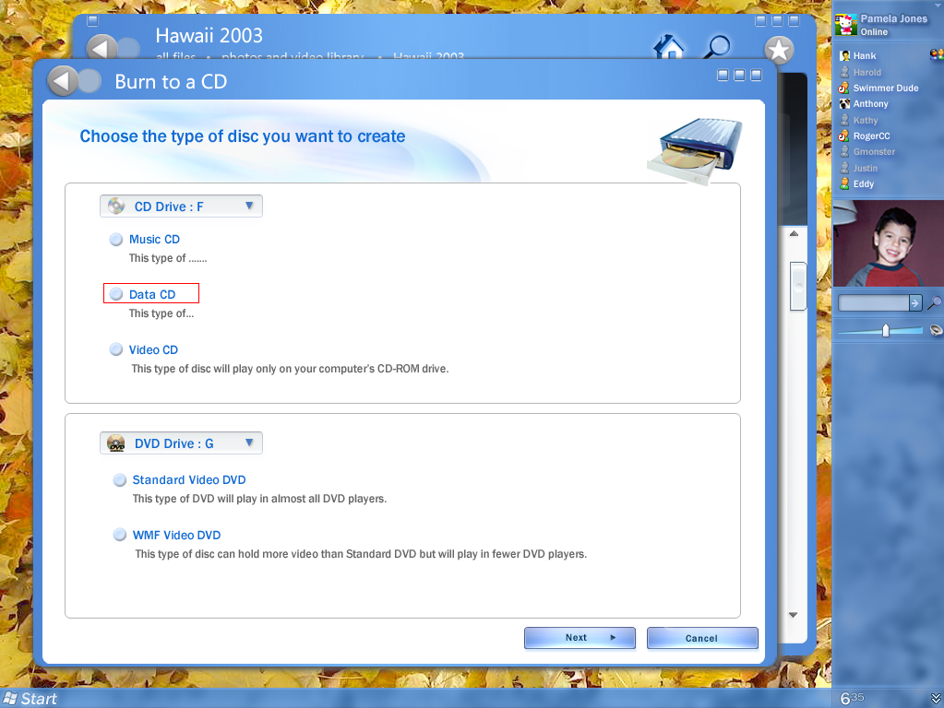Click Next button

(x=580, y=638)
